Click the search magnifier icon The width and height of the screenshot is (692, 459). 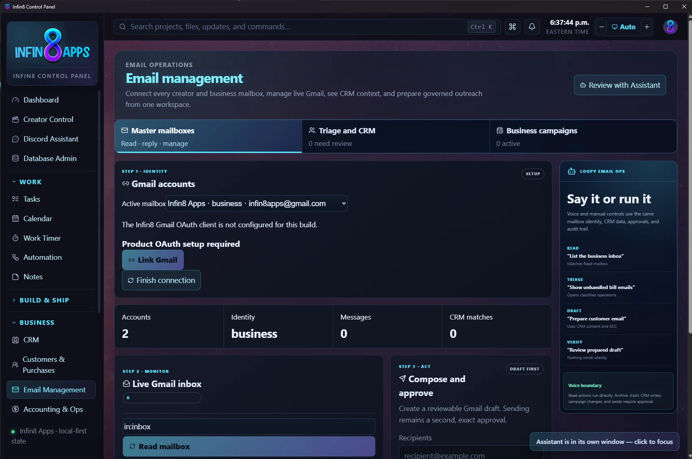click(122, 27)
